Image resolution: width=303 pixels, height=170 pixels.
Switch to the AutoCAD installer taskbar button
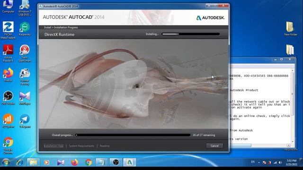tap(130, 162)
